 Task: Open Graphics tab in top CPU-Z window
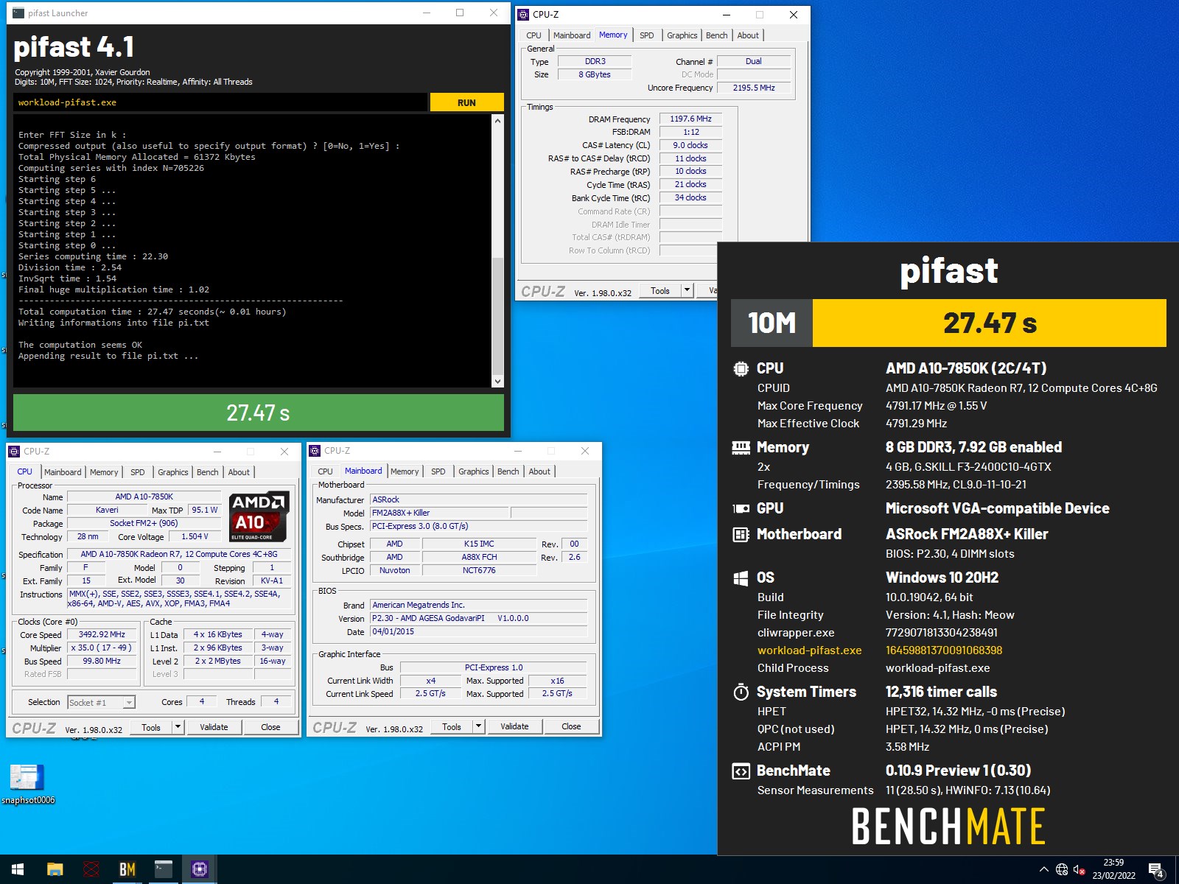682,35
